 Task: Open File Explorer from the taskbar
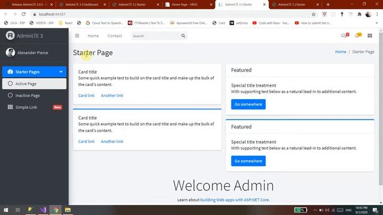pyautogui.click(x=68, y=210)
